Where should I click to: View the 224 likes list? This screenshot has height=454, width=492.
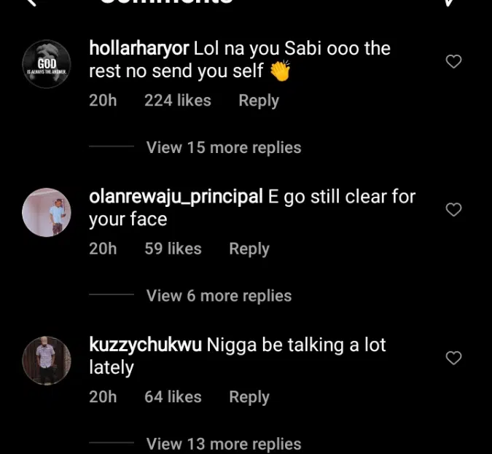coord(177,101)
